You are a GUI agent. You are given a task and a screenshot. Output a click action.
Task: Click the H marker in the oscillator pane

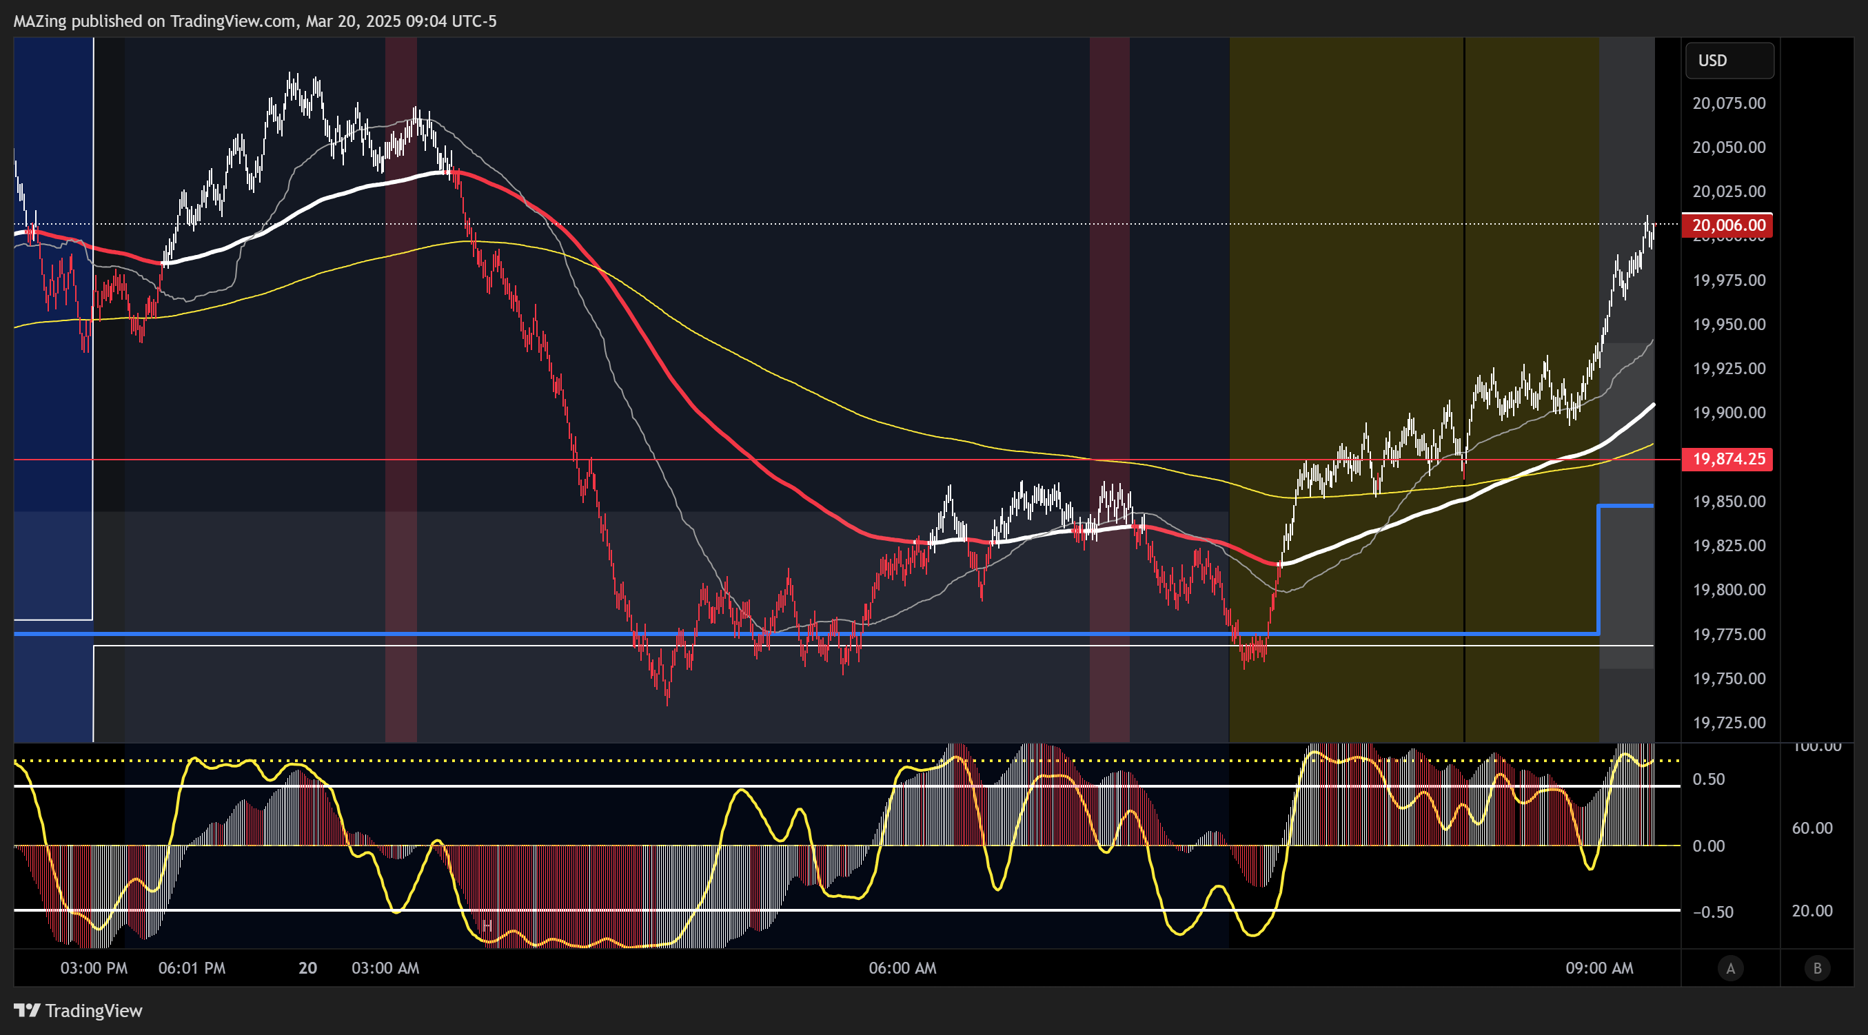487,925
